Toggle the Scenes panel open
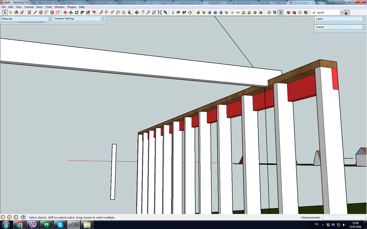The width and height of the screenshot is (367, 229). 364,27
